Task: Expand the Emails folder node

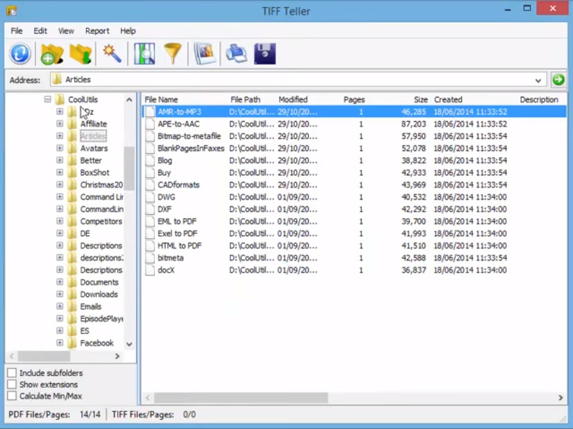Action: (x=60, y=306)
